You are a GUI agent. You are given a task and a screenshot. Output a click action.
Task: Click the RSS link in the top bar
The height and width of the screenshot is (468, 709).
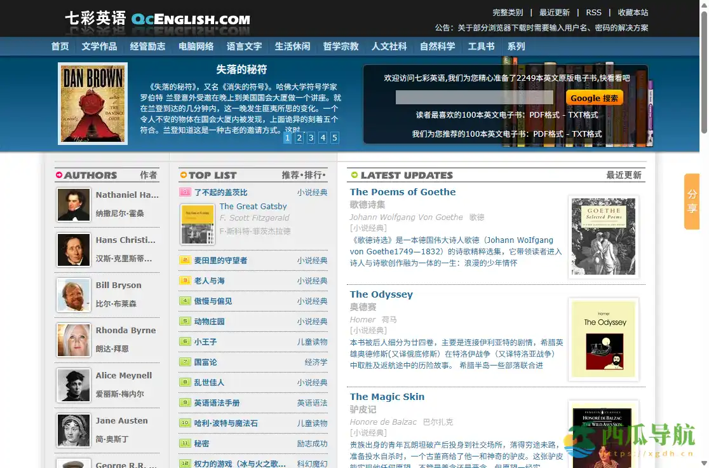pos(593,12)
